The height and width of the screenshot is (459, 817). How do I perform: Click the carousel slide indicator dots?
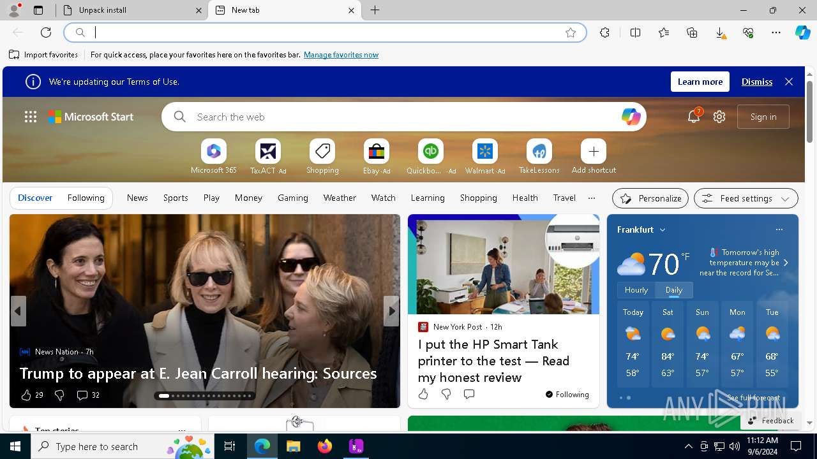click(x=205, y=396)
